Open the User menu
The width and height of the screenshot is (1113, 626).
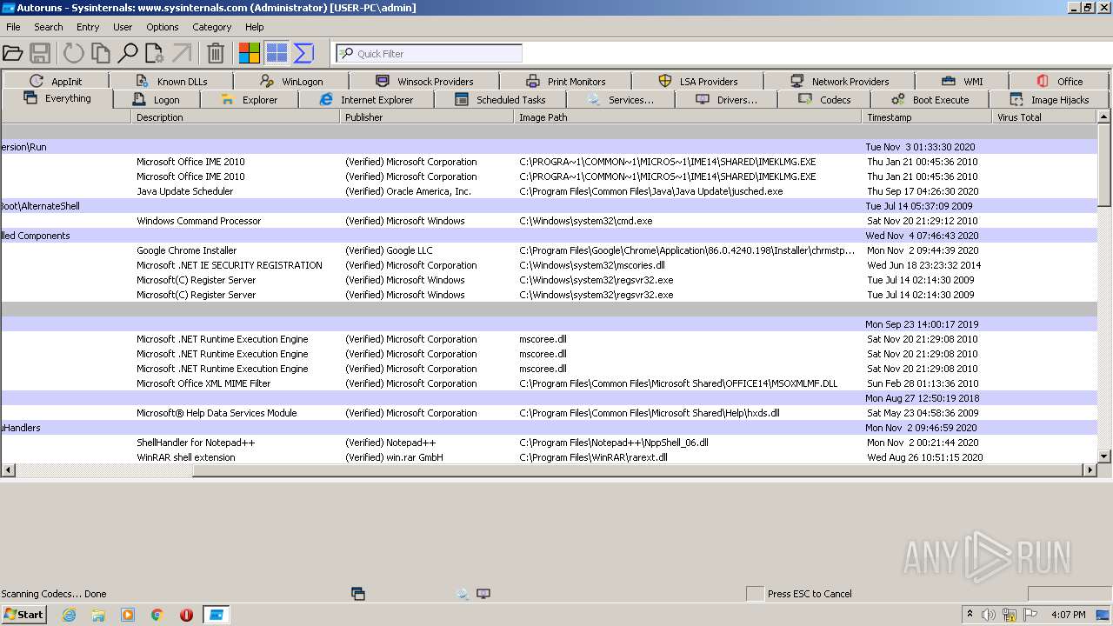tap(123, 27)
